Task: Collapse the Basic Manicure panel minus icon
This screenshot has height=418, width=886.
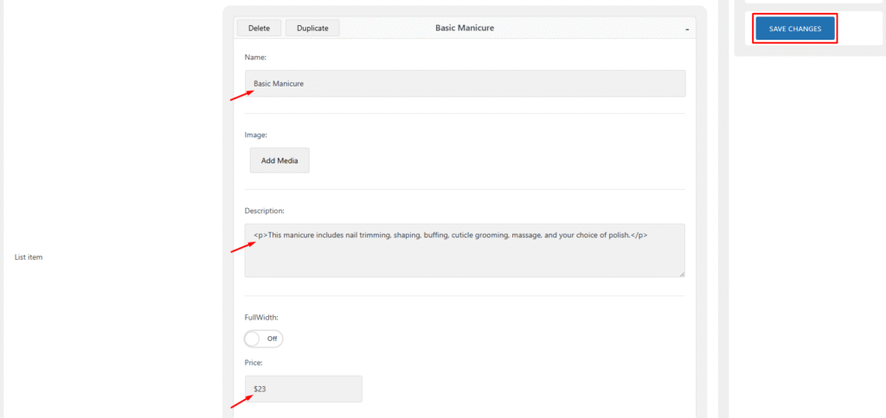Action: pyautogui.click(x=687, y=28)
